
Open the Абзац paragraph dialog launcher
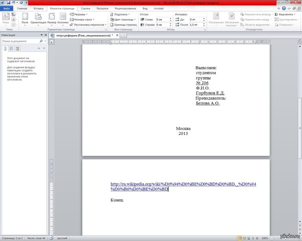(205, 30)
